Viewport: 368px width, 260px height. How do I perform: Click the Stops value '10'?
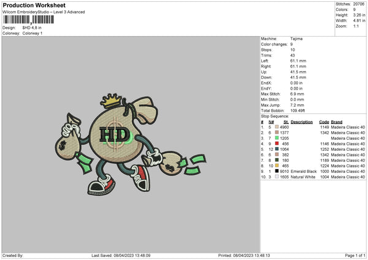[293, 50]
